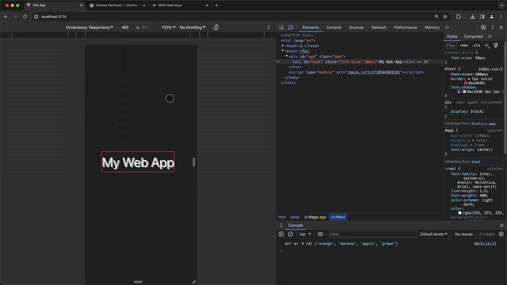Expand the head element in DOM tree
This screenshot has width=507, height=285.
(x=283, y=46)
